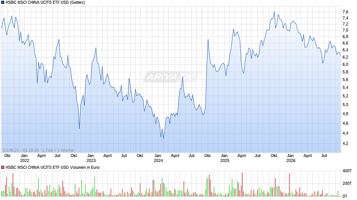
Task: Click the 'Jan. 2025' time axis label
Action: tap(225, 158)
